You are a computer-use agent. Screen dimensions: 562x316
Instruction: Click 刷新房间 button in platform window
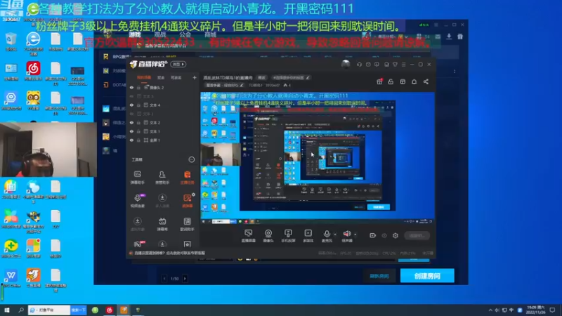tap(379, 276)
